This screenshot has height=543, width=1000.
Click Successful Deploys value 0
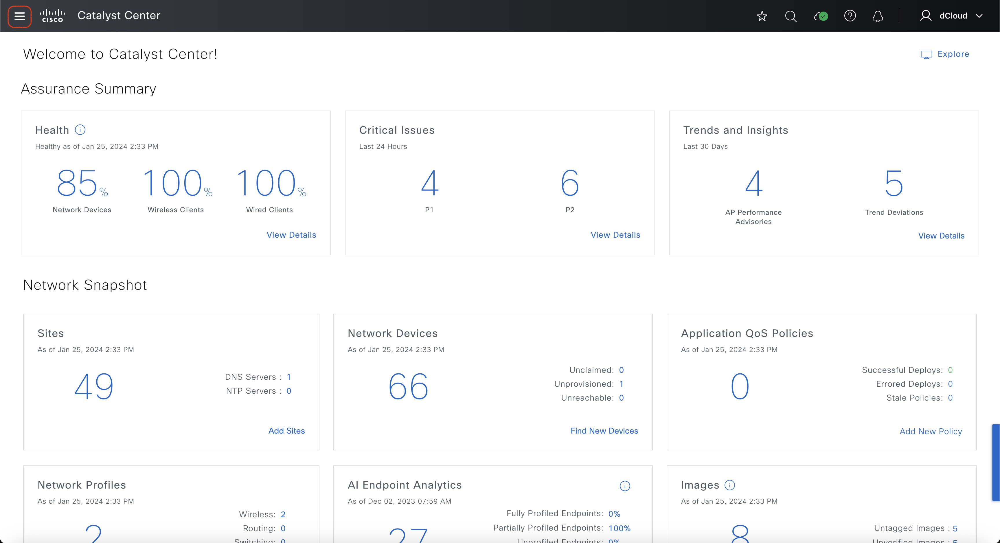(x=950, y=370)
